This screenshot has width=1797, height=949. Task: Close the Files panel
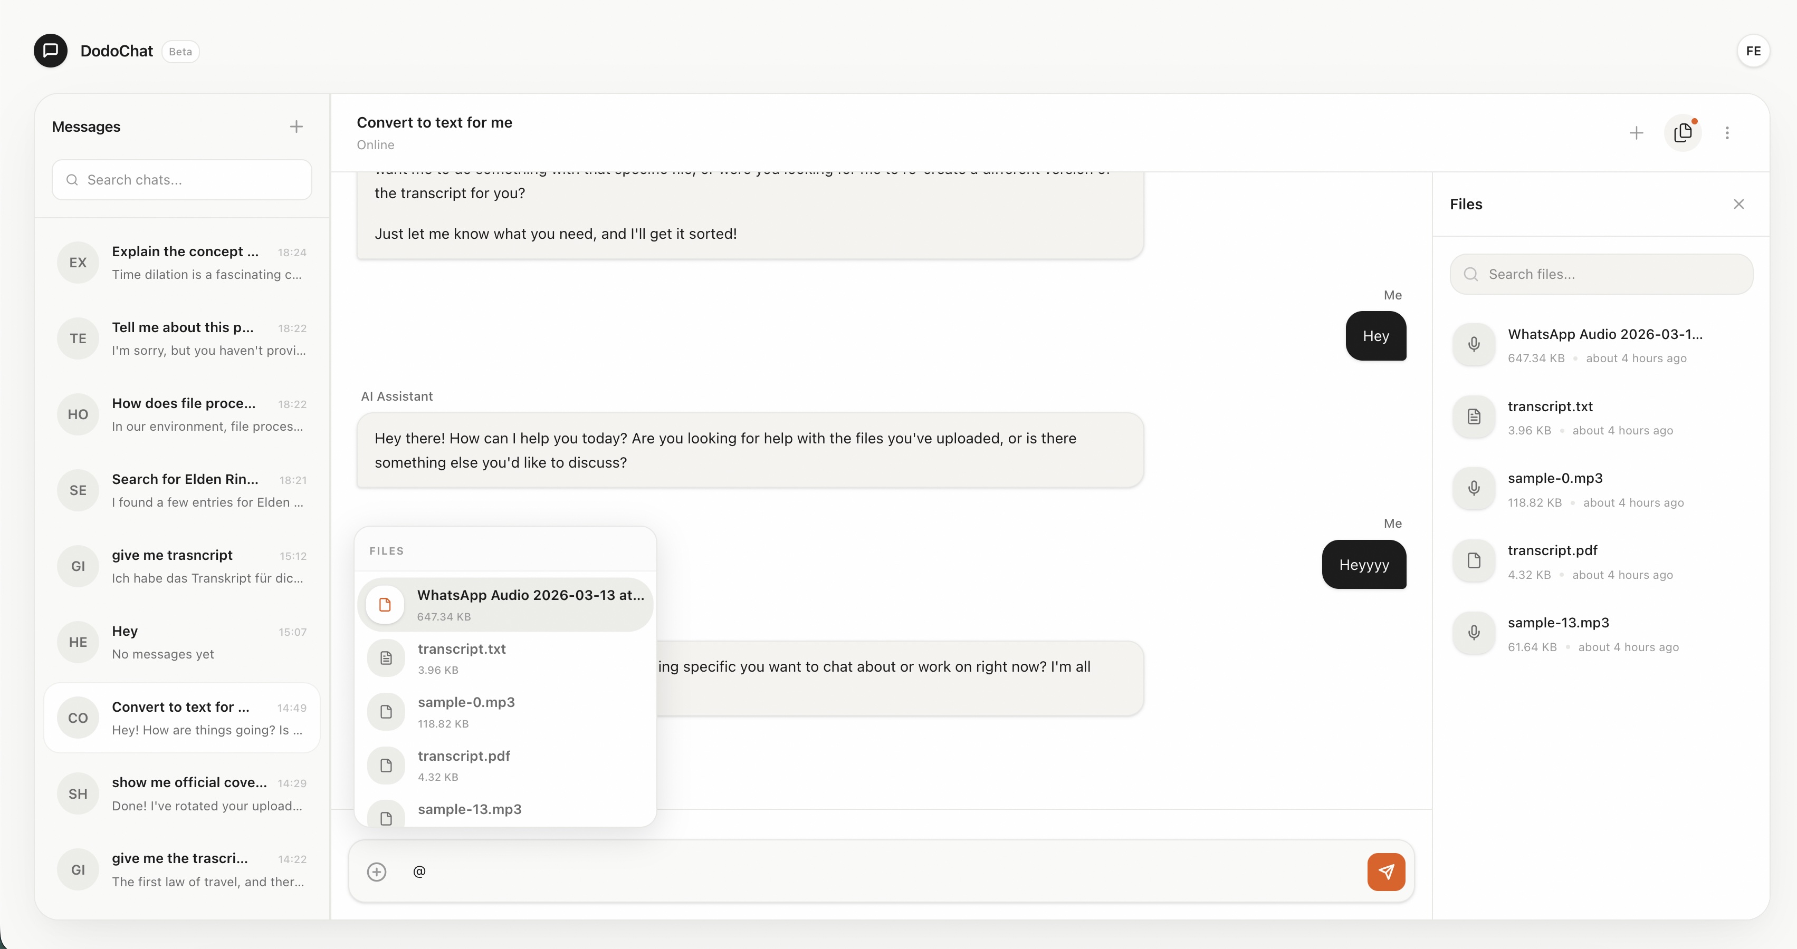pyautogui.click(x=1739, y=204)
